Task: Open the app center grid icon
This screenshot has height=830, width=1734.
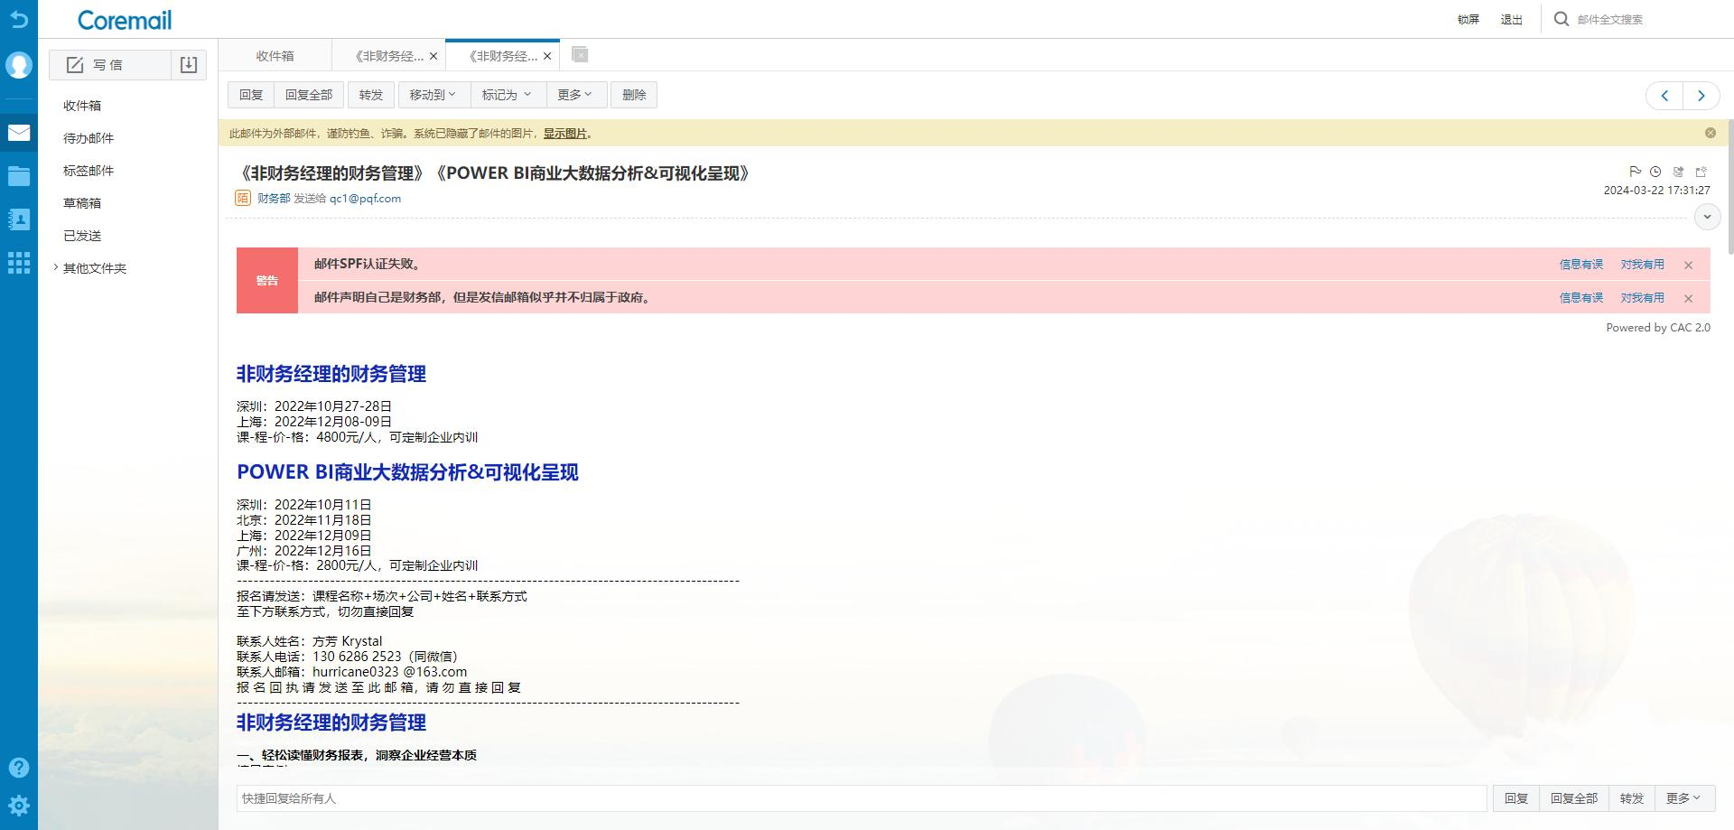Action: click(x=19, y=263)
